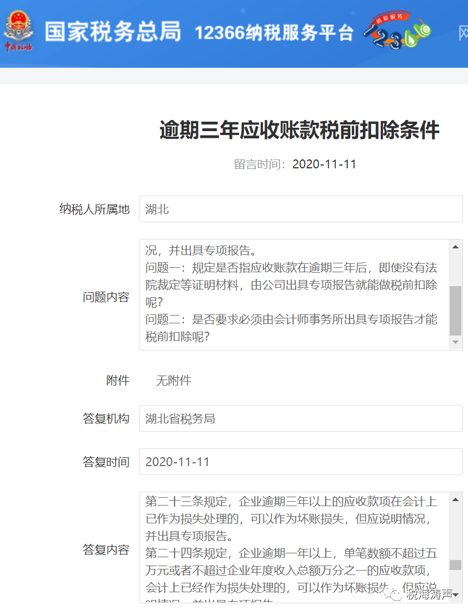Screen dimensions: 468x615
Task: Click the line starting 问题二 in the question
Action: 291,319
